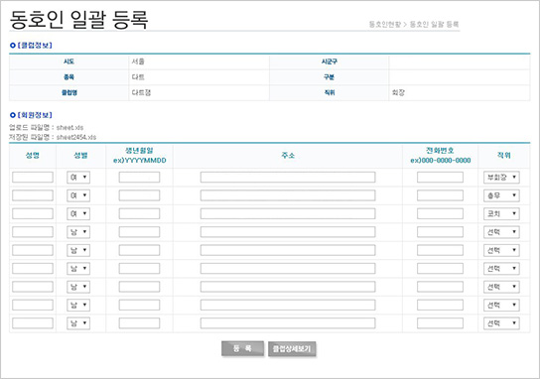Focus the seventh row's 생년월일 birthdate field
541x379 pixels.
coord(139,287)
